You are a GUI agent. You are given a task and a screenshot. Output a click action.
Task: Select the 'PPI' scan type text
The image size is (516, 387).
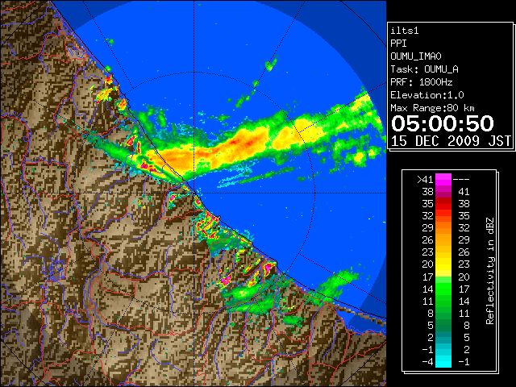(398, 44)
